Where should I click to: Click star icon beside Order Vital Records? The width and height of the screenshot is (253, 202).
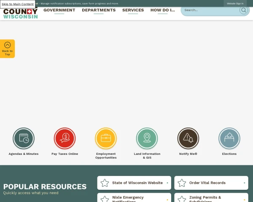pyautogui.click(x=182, y=183)
